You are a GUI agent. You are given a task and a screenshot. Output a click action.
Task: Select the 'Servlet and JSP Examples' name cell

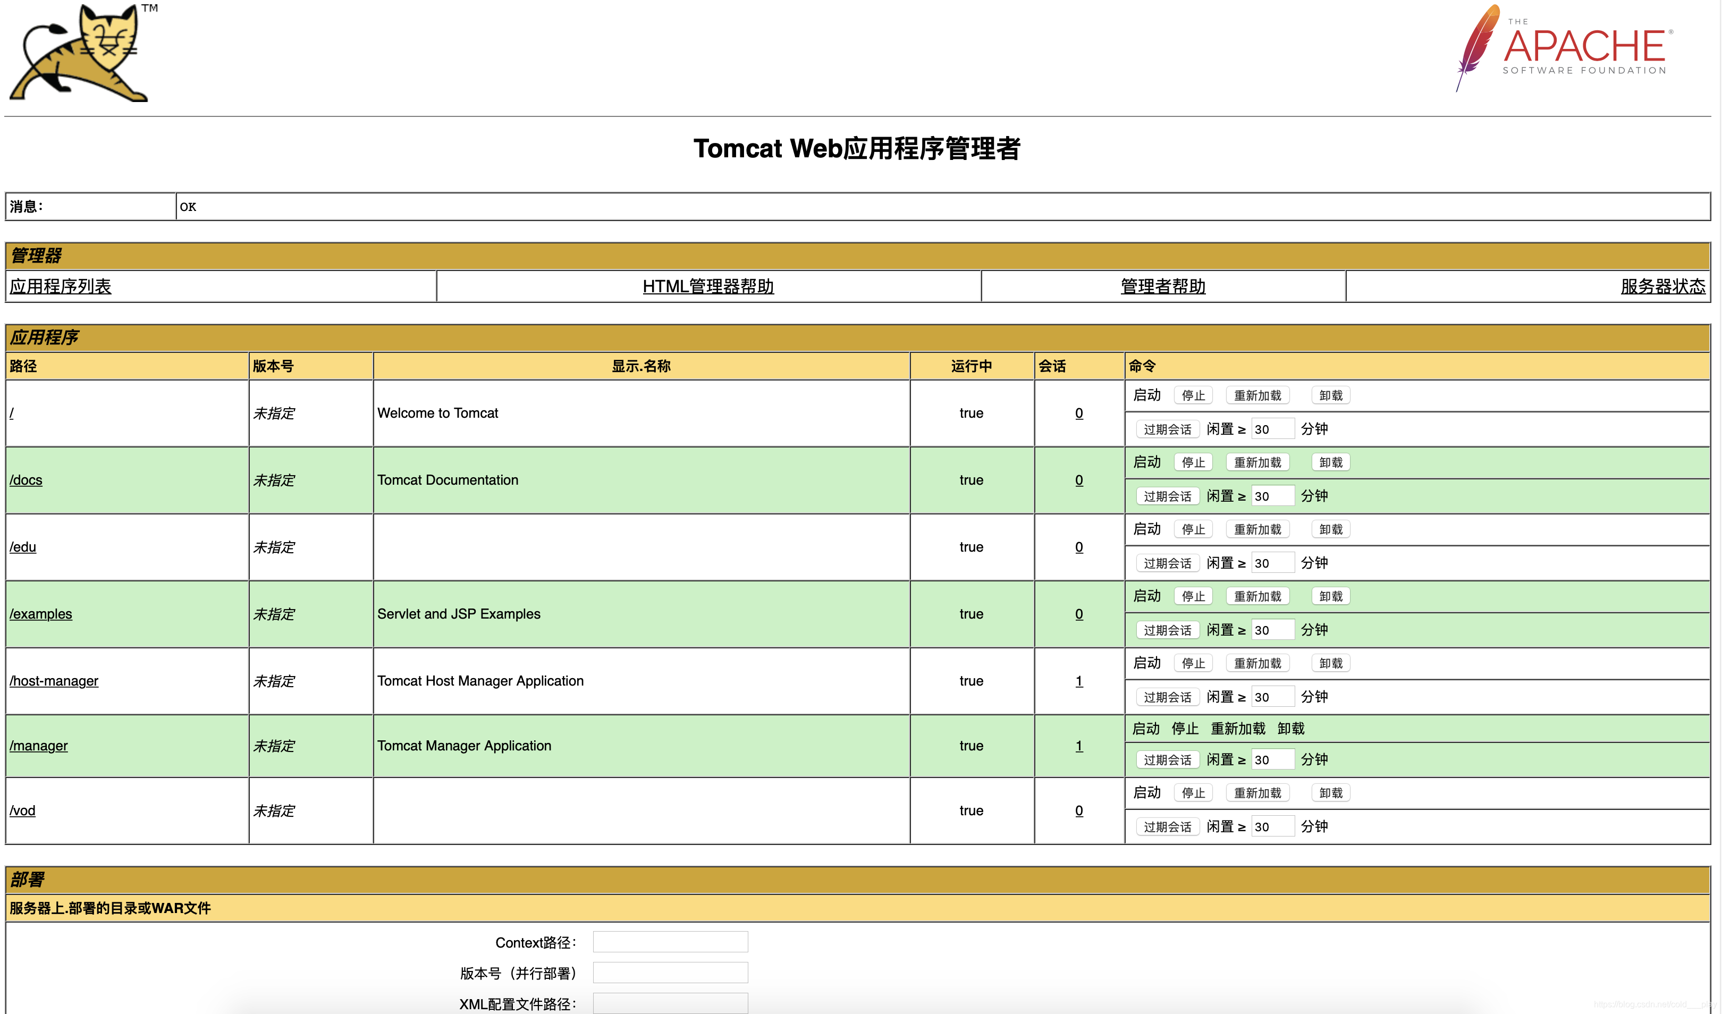pyautogui.click(x=641, y=614)
